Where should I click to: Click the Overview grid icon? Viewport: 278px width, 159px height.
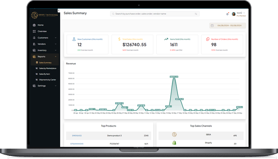click(34, 31)
